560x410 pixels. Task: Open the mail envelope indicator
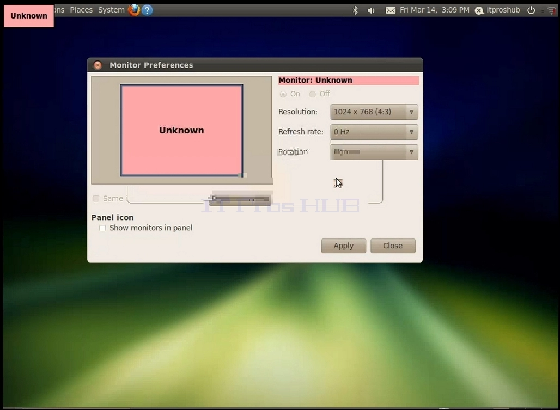click(x=391, y=10)
